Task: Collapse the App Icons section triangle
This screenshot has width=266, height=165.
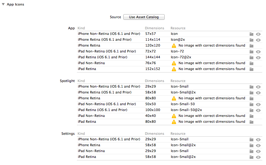Action: click(x=3, y=5)
